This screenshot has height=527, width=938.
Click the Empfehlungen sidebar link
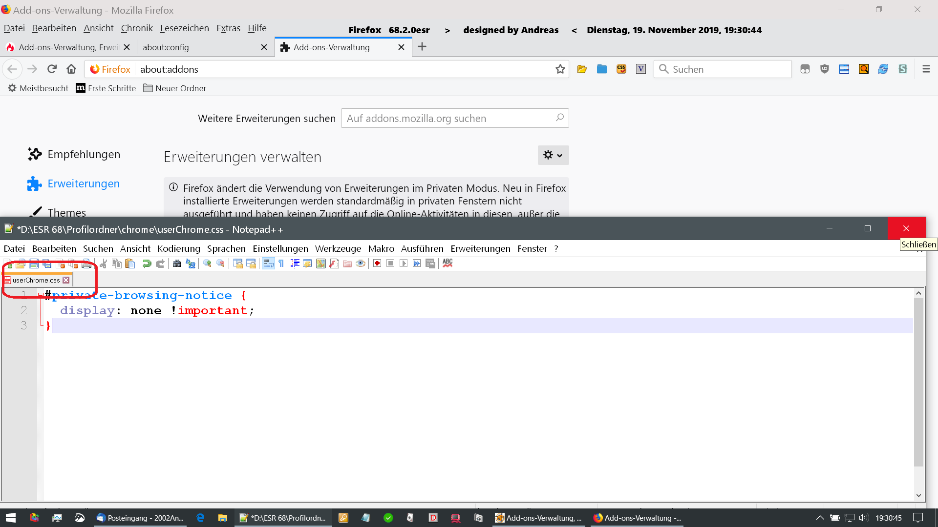click(x=84, y=154)
